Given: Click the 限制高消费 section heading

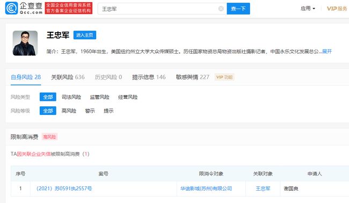Looking at the screenshot, I should [25, 137].
